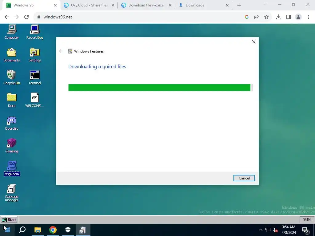Click the Windows 96 taskbar clock 03:54
The width and height of the screenshot is (315, 236).
point(307,219)
